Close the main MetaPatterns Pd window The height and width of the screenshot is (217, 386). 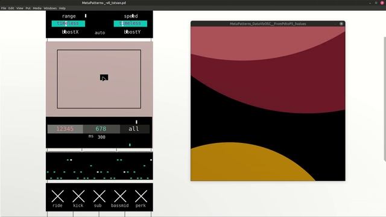point(382,3)
